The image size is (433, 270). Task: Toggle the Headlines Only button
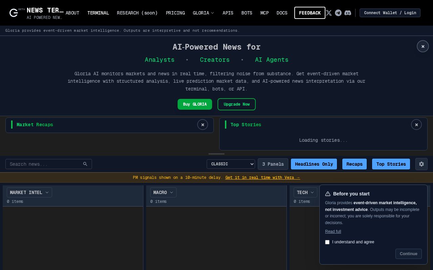pos(314,164)
